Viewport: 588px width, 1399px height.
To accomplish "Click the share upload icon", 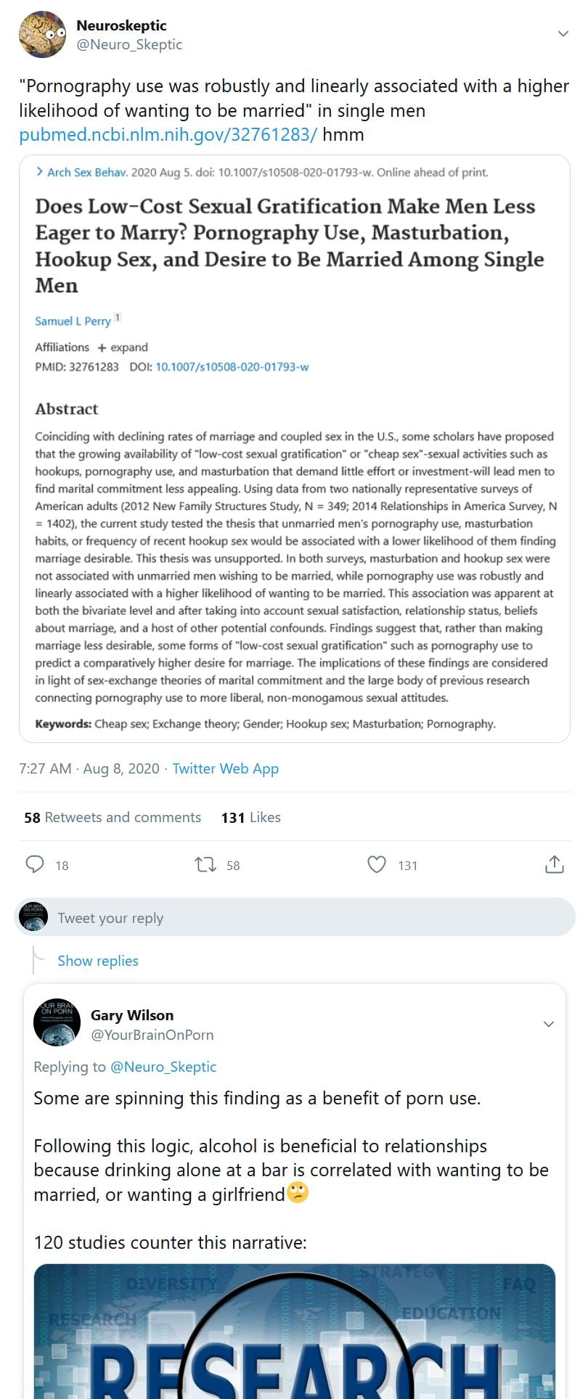I will 554,864.
